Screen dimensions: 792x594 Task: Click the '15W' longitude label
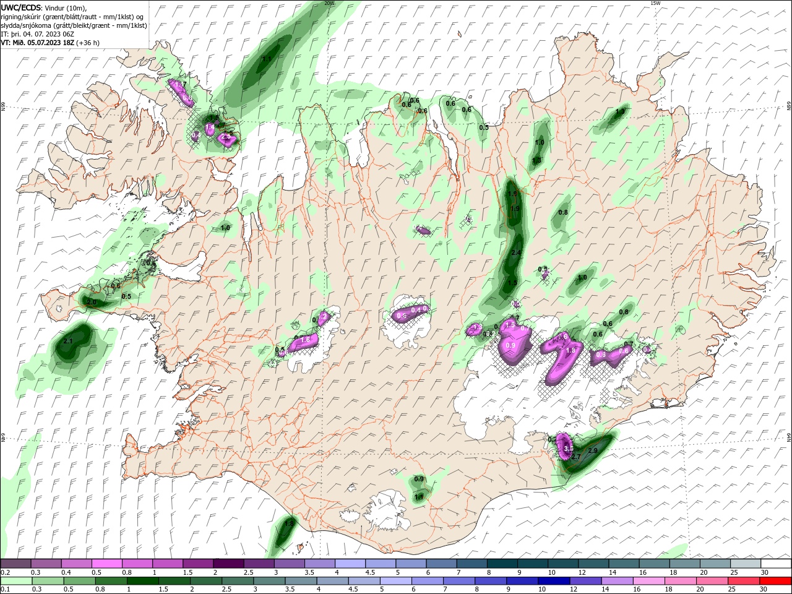tap(655, 3)
